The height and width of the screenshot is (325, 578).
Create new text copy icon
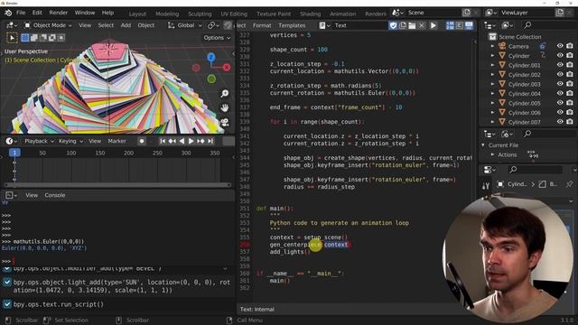click(x=403, y=25)
